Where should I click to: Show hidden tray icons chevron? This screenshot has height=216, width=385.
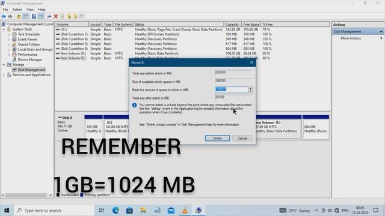(316, 211)
